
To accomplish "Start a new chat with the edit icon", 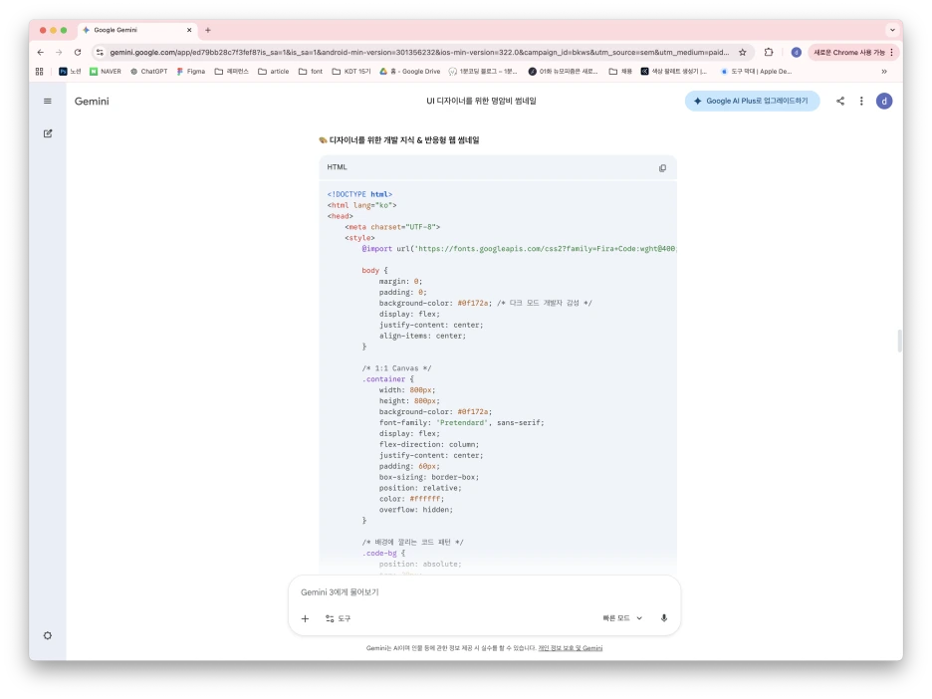I will (48, 133).
